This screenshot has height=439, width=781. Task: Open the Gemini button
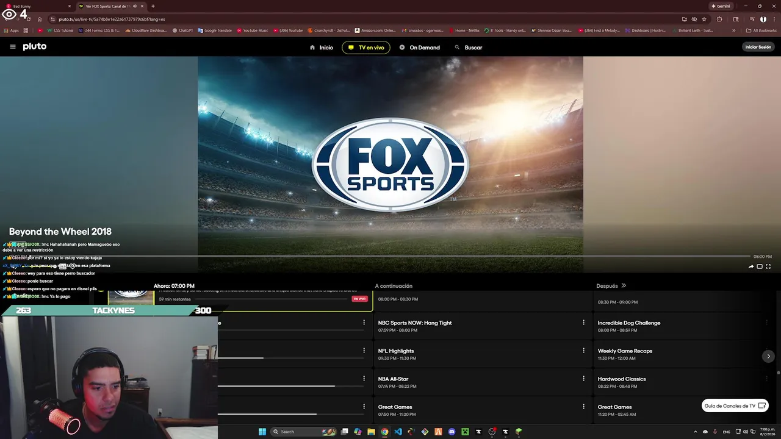tap(721, 6)
